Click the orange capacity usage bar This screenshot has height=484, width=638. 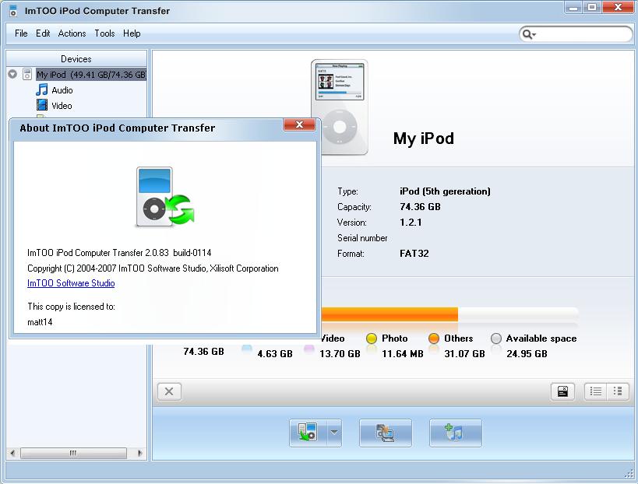click(x=389, y=314)
